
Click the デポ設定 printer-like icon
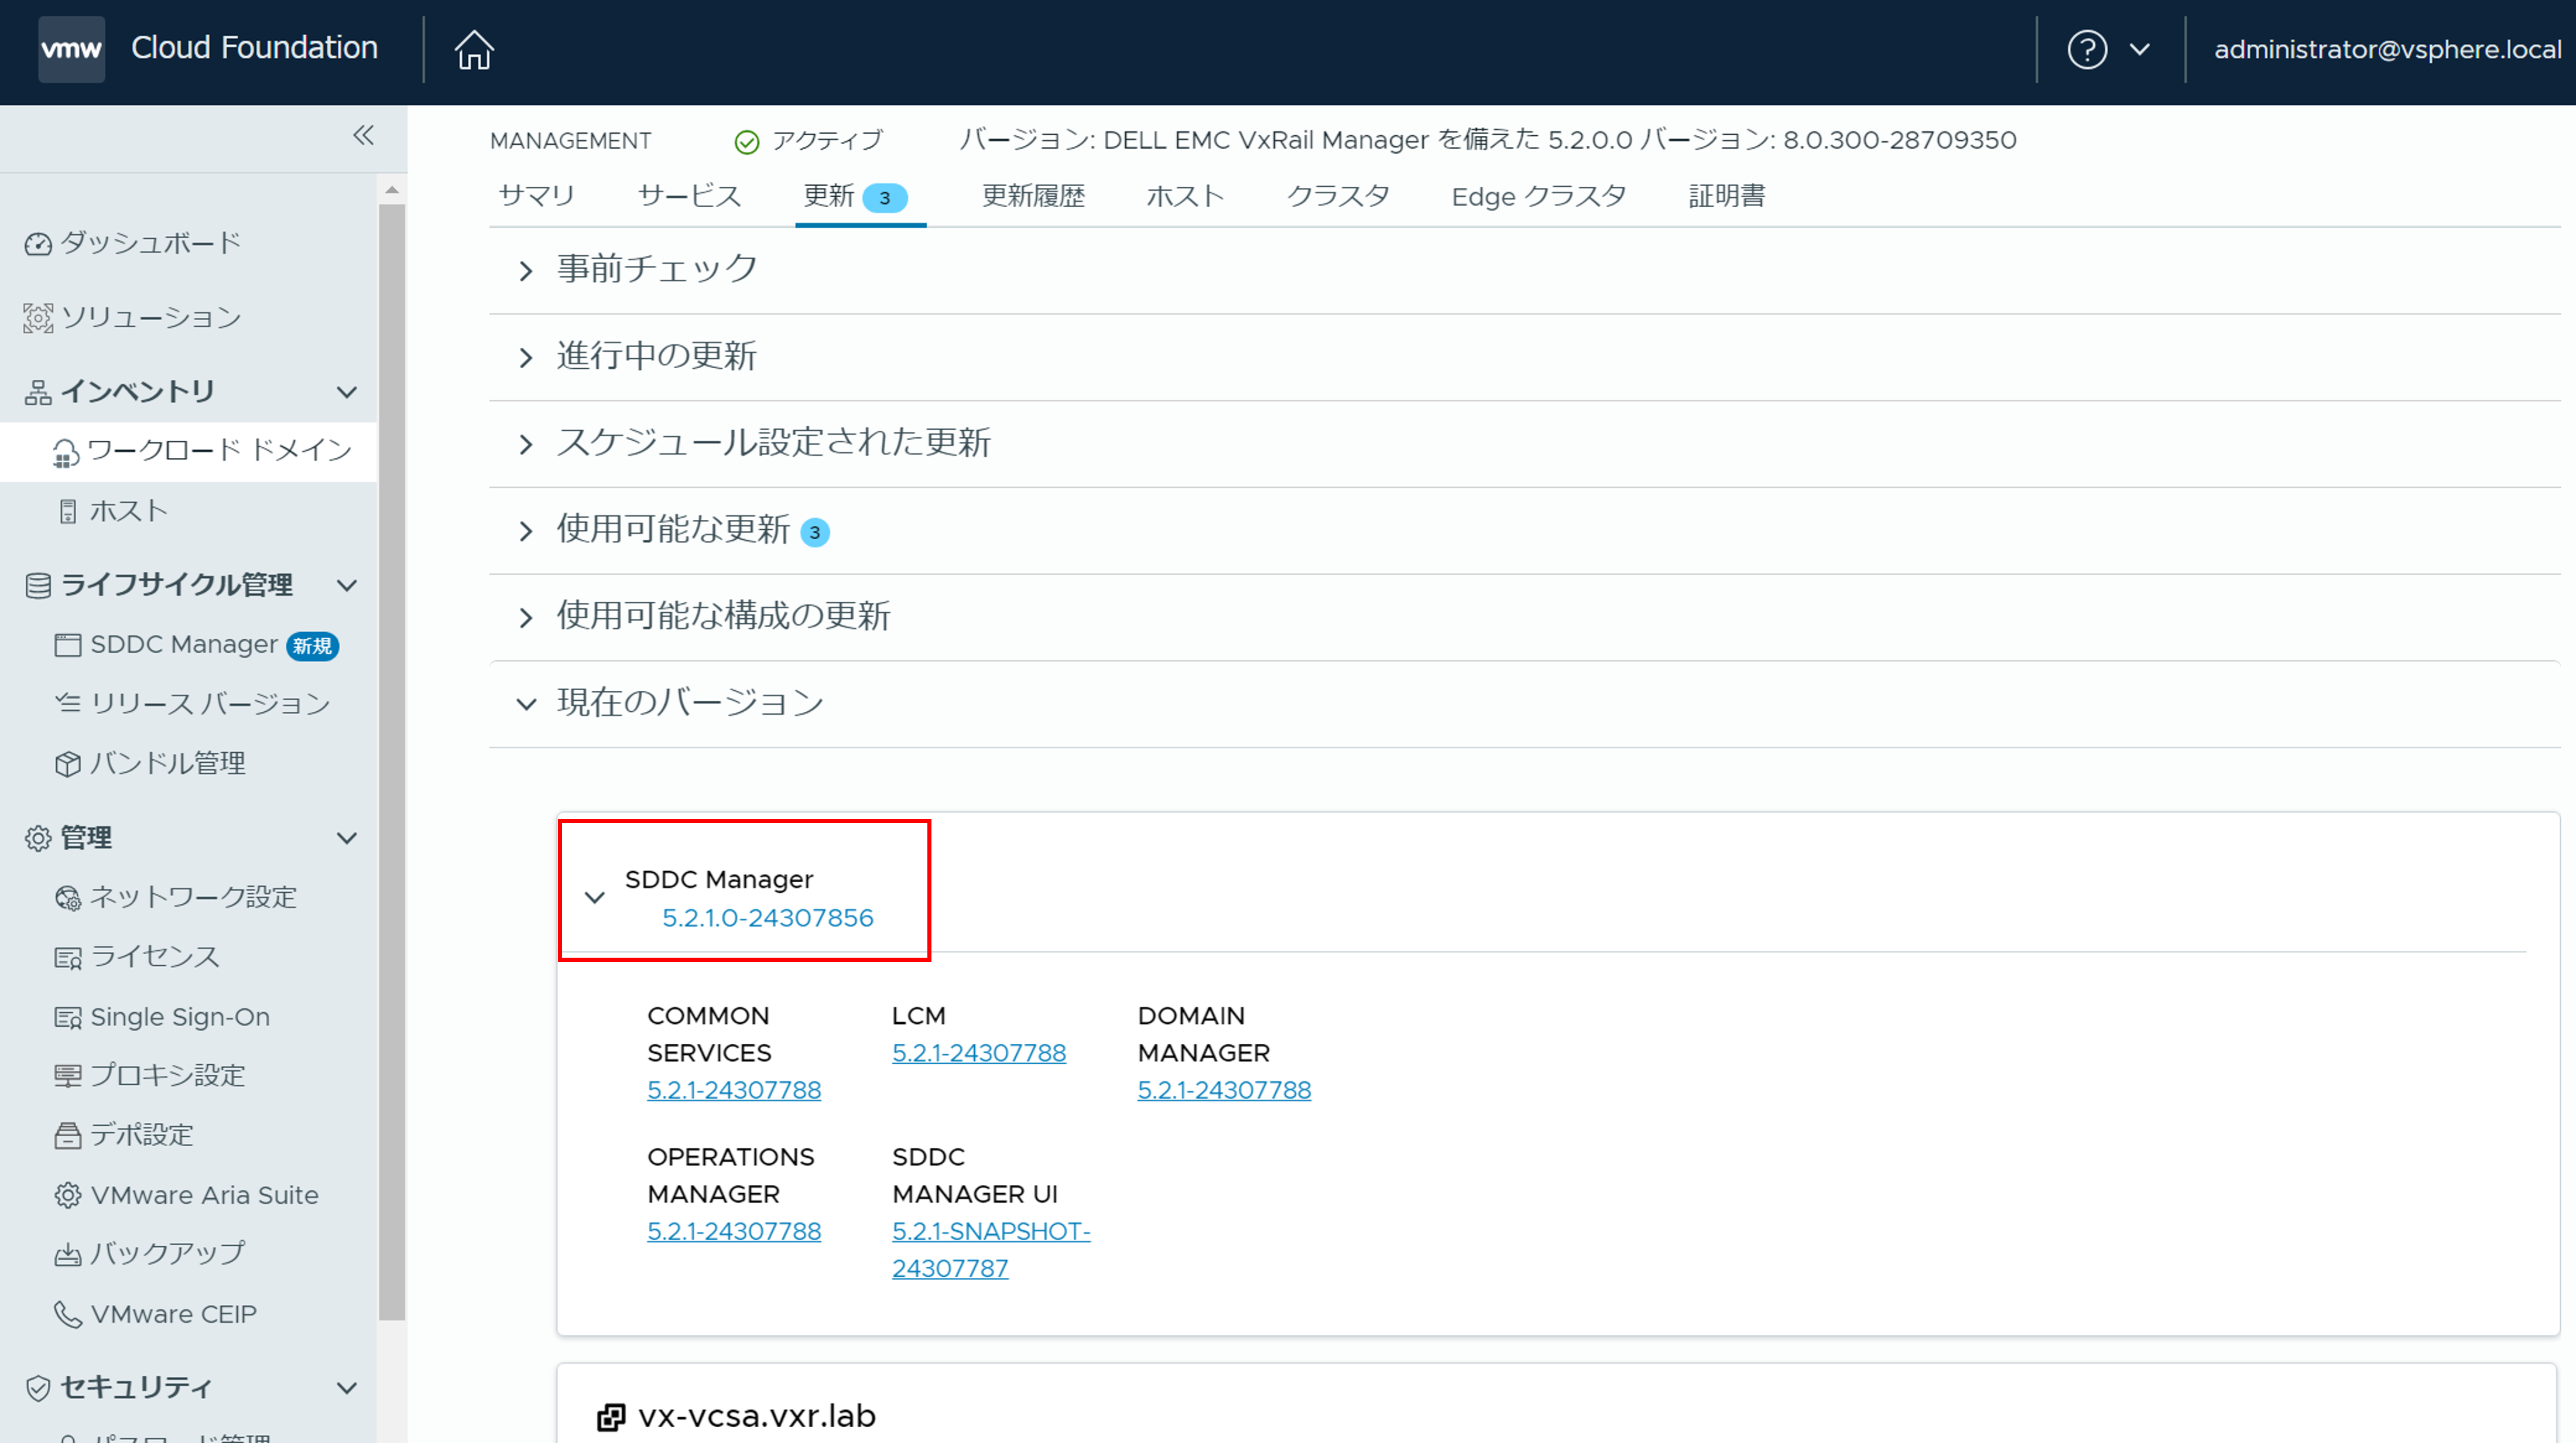click(67, 1136)
